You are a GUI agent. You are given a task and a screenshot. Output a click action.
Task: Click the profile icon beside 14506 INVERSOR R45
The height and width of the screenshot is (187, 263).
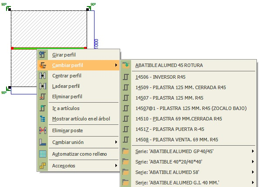coord(126,77)
